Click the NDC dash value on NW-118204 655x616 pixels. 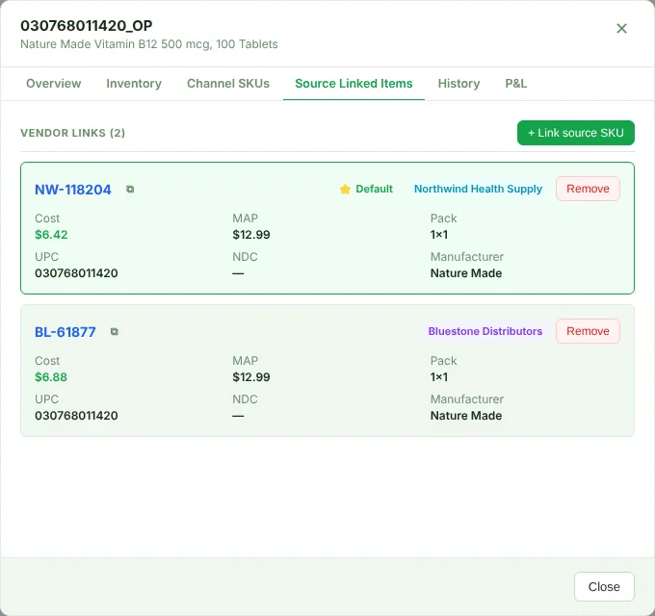point(238,273)
